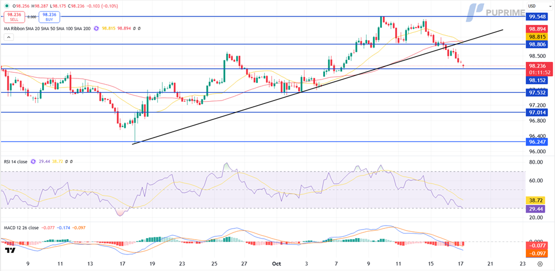Click the green market status dot
555x271 pixels.
tap(6, 6)
